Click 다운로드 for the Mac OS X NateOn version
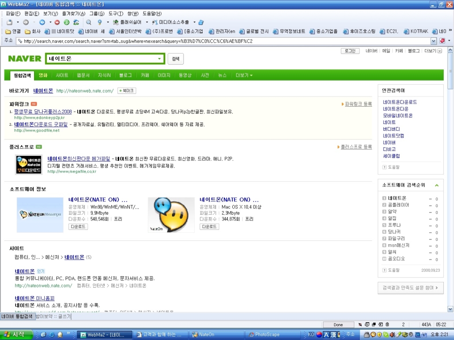 pyautogui.click(x=209, y=227)
